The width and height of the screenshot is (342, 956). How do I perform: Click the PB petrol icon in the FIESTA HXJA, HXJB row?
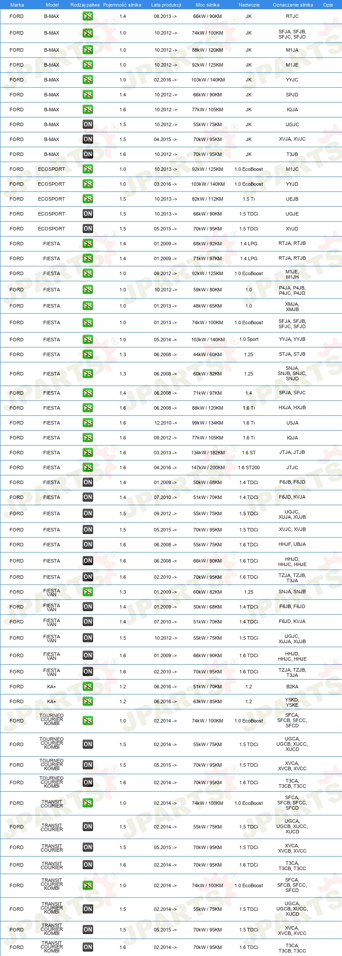[87, 408]
